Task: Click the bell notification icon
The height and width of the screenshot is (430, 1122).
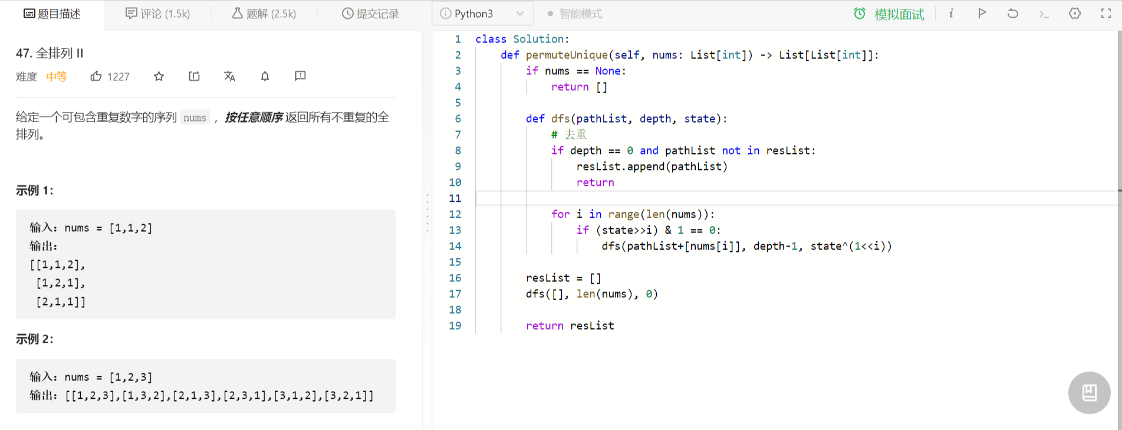Action: [x=265, y=76]
